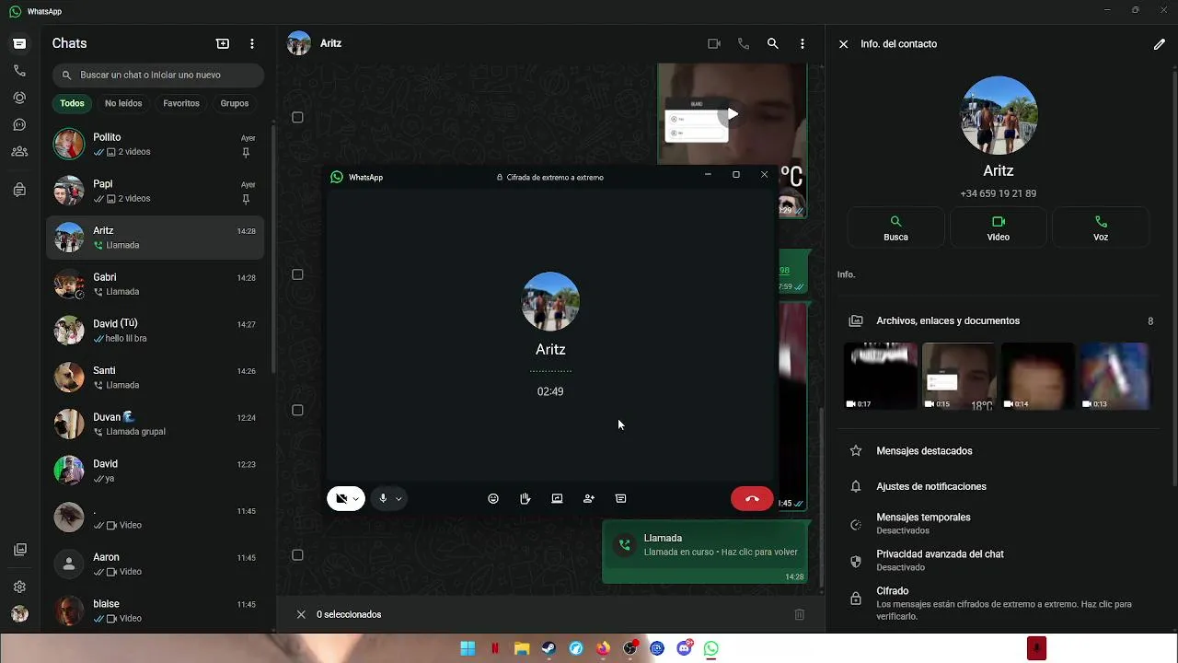
Task: Open WhatsApp settings gear in sidebar
Action: (x=19, y=587)
